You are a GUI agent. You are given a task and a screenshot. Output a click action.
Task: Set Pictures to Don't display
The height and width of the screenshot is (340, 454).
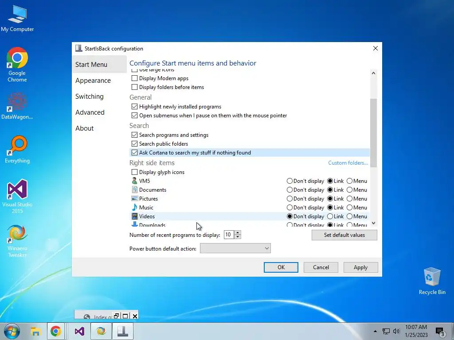pyautogui.click(x=290, y=199)
